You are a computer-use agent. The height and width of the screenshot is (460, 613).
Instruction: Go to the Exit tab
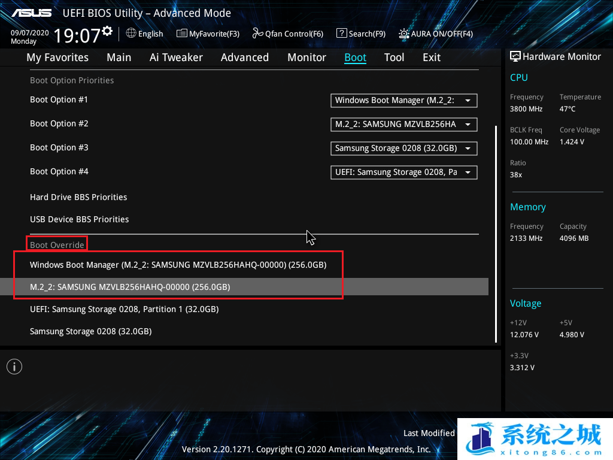pos(431,57)
